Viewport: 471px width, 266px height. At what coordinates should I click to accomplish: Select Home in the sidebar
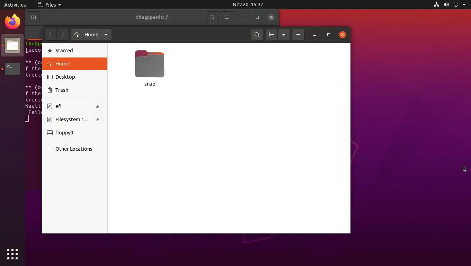click(75, 64)
